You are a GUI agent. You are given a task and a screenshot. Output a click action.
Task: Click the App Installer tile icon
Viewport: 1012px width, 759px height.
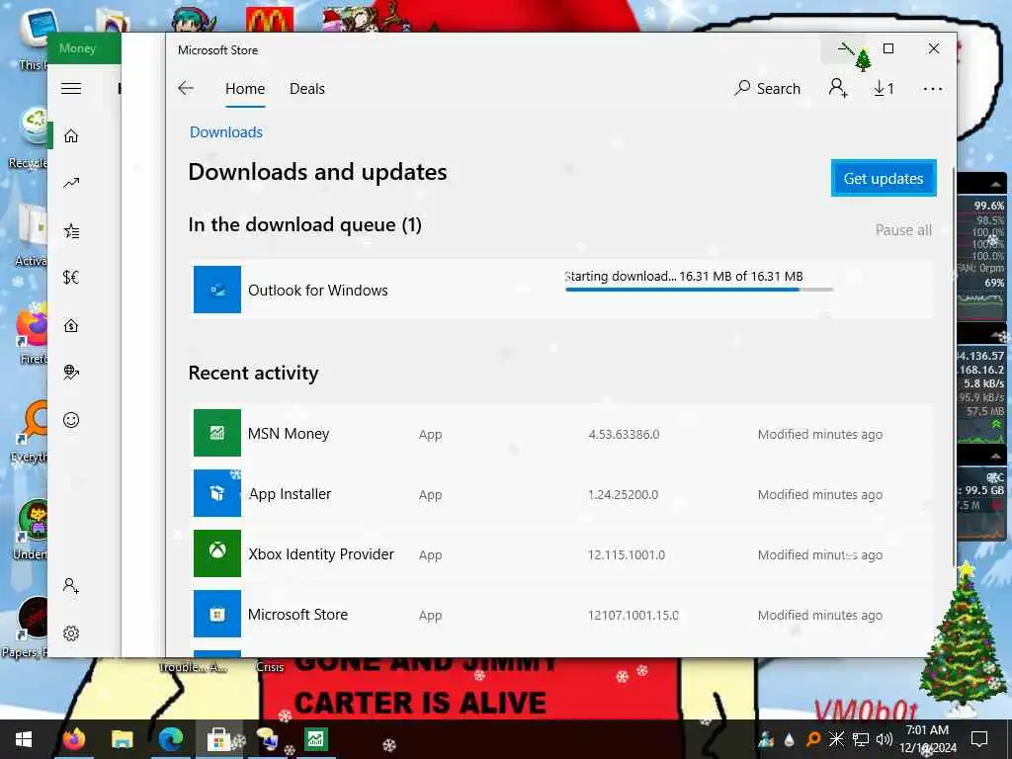click(x=217, y=493)
